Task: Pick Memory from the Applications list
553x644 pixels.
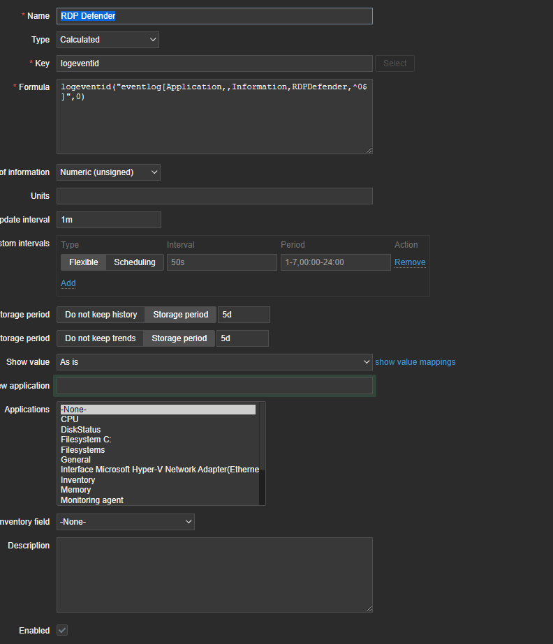Action: point(75,490)
